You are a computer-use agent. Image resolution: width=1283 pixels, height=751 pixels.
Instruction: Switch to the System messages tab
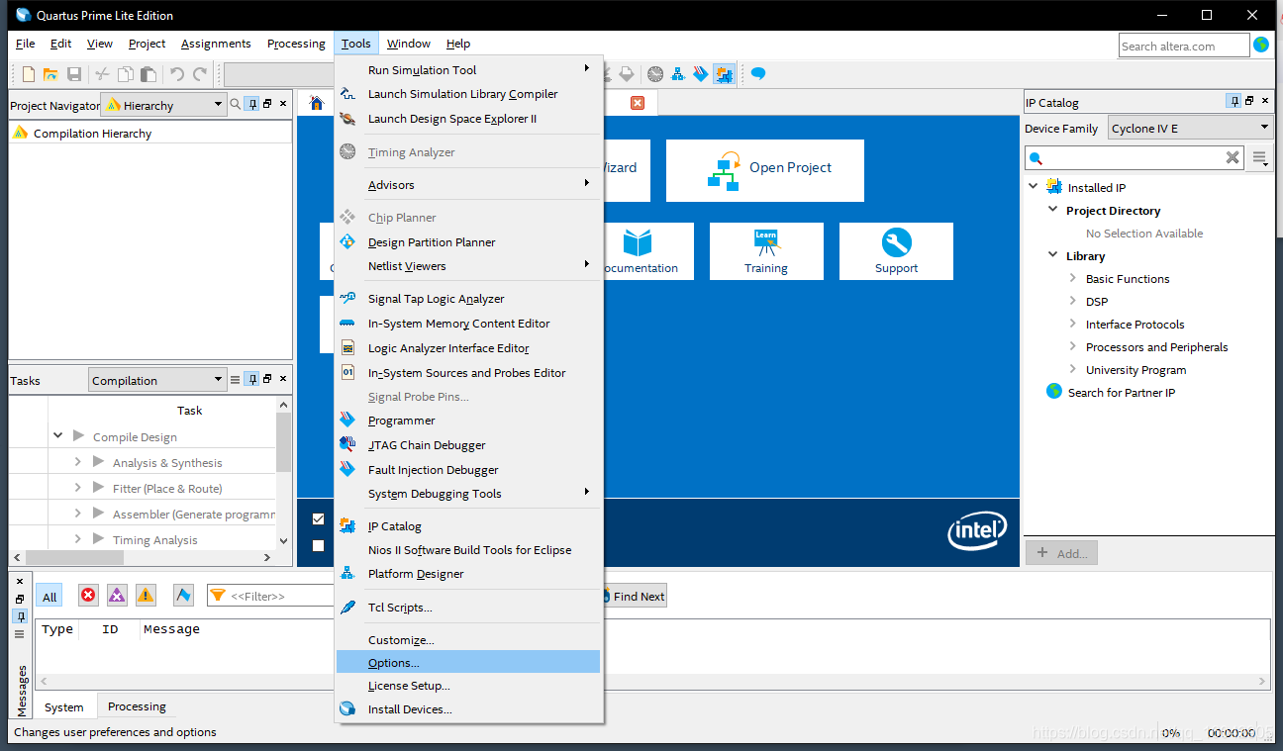click(63, 707)
